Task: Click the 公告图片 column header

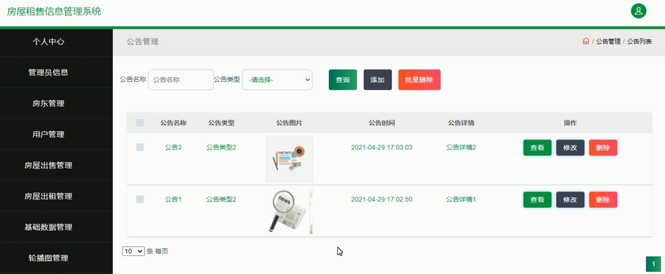Action: [289, 123]
